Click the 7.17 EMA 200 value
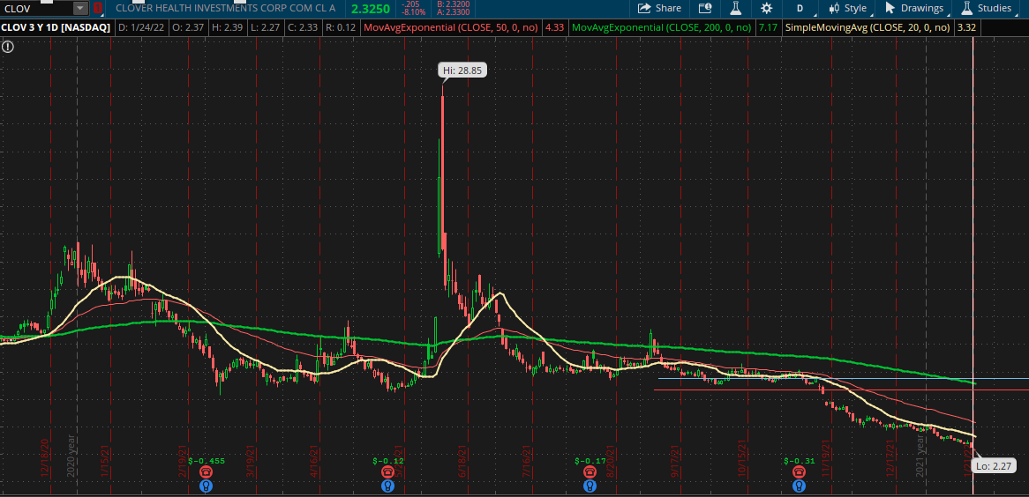This screenshot has height=497, width=1029. [767, 27]
